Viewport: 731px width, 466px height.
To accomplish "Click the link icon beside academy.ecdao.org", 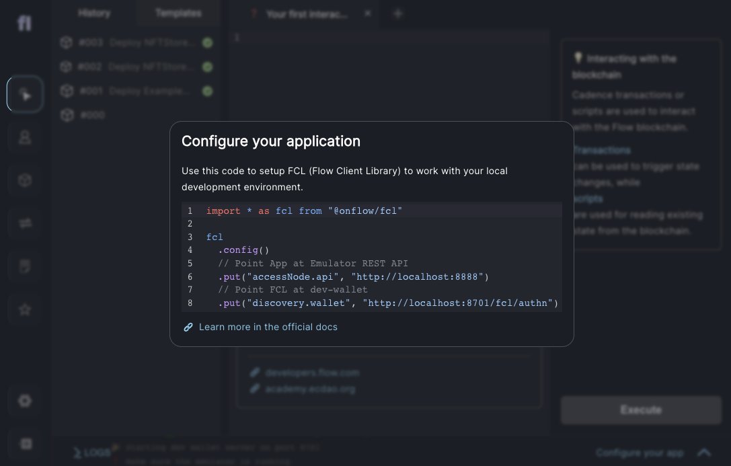I will click(255, 389).
